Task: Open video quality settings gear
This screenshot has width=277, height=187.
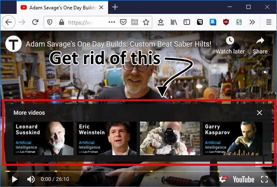Action: pyautogui.click(x=223, y=179)
